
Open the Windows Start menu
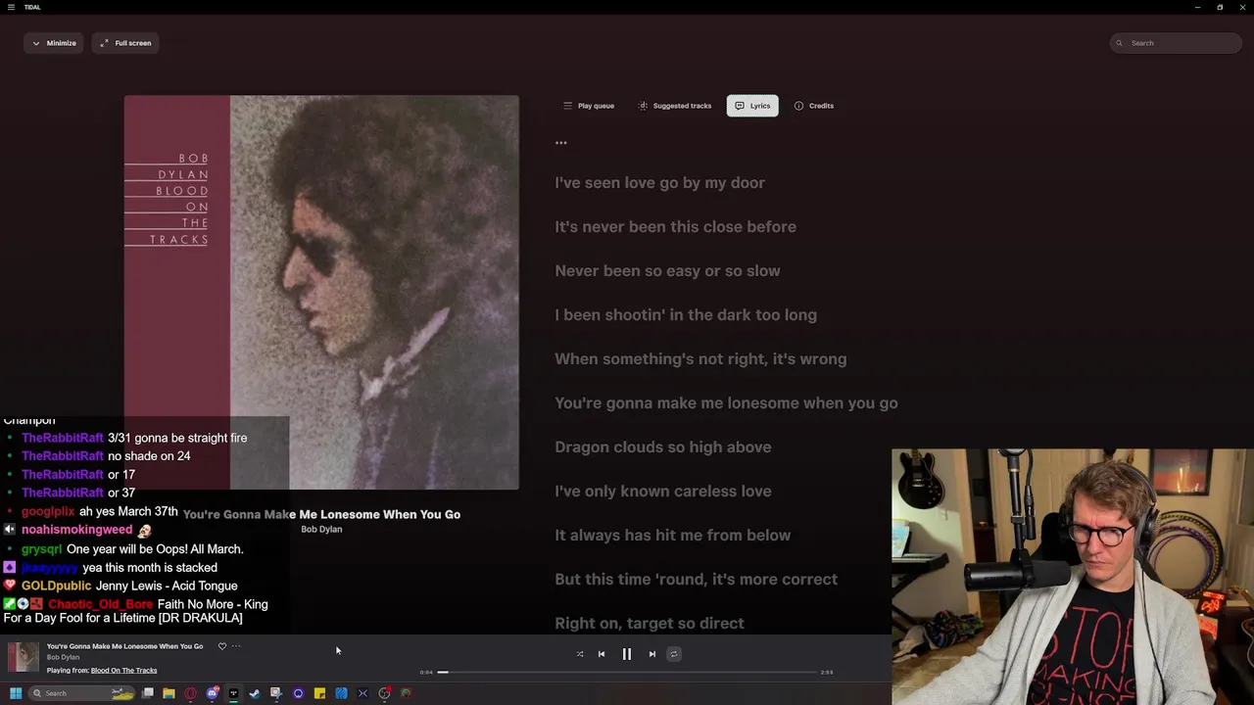tap(16, 693)
